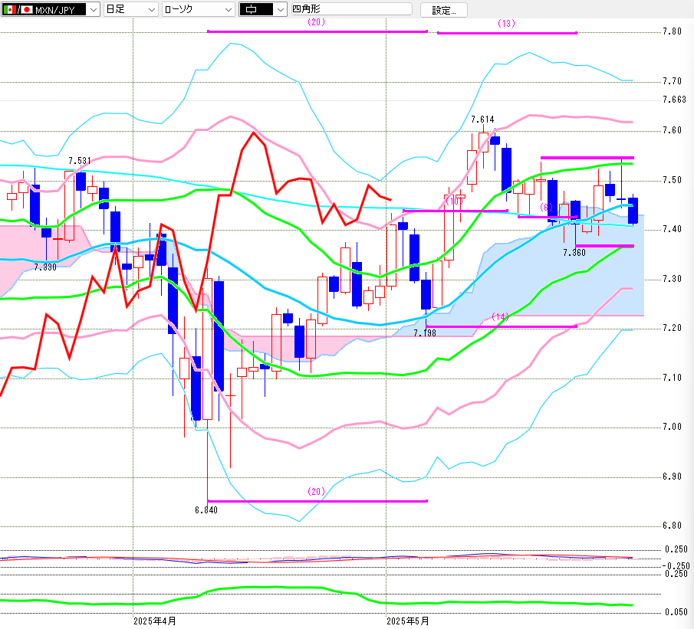Click the (6) period label
Image resolution: width=694 pixels, height=629 pixels.
click(546, 207)
